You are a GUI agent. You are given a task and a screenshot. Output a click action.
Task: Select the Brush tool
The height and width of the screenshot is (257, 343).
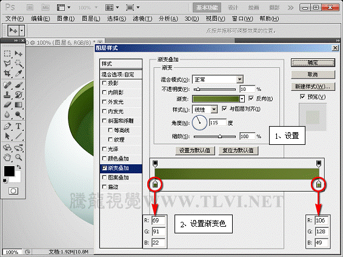click(19, 85)
